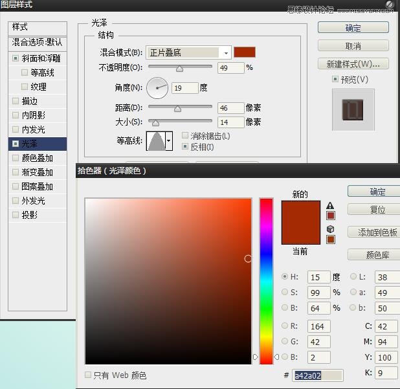The height and width of the screenshot is (389, 400).
Task: Click the R value field showing 164
Action: click(x=319, y=326)
